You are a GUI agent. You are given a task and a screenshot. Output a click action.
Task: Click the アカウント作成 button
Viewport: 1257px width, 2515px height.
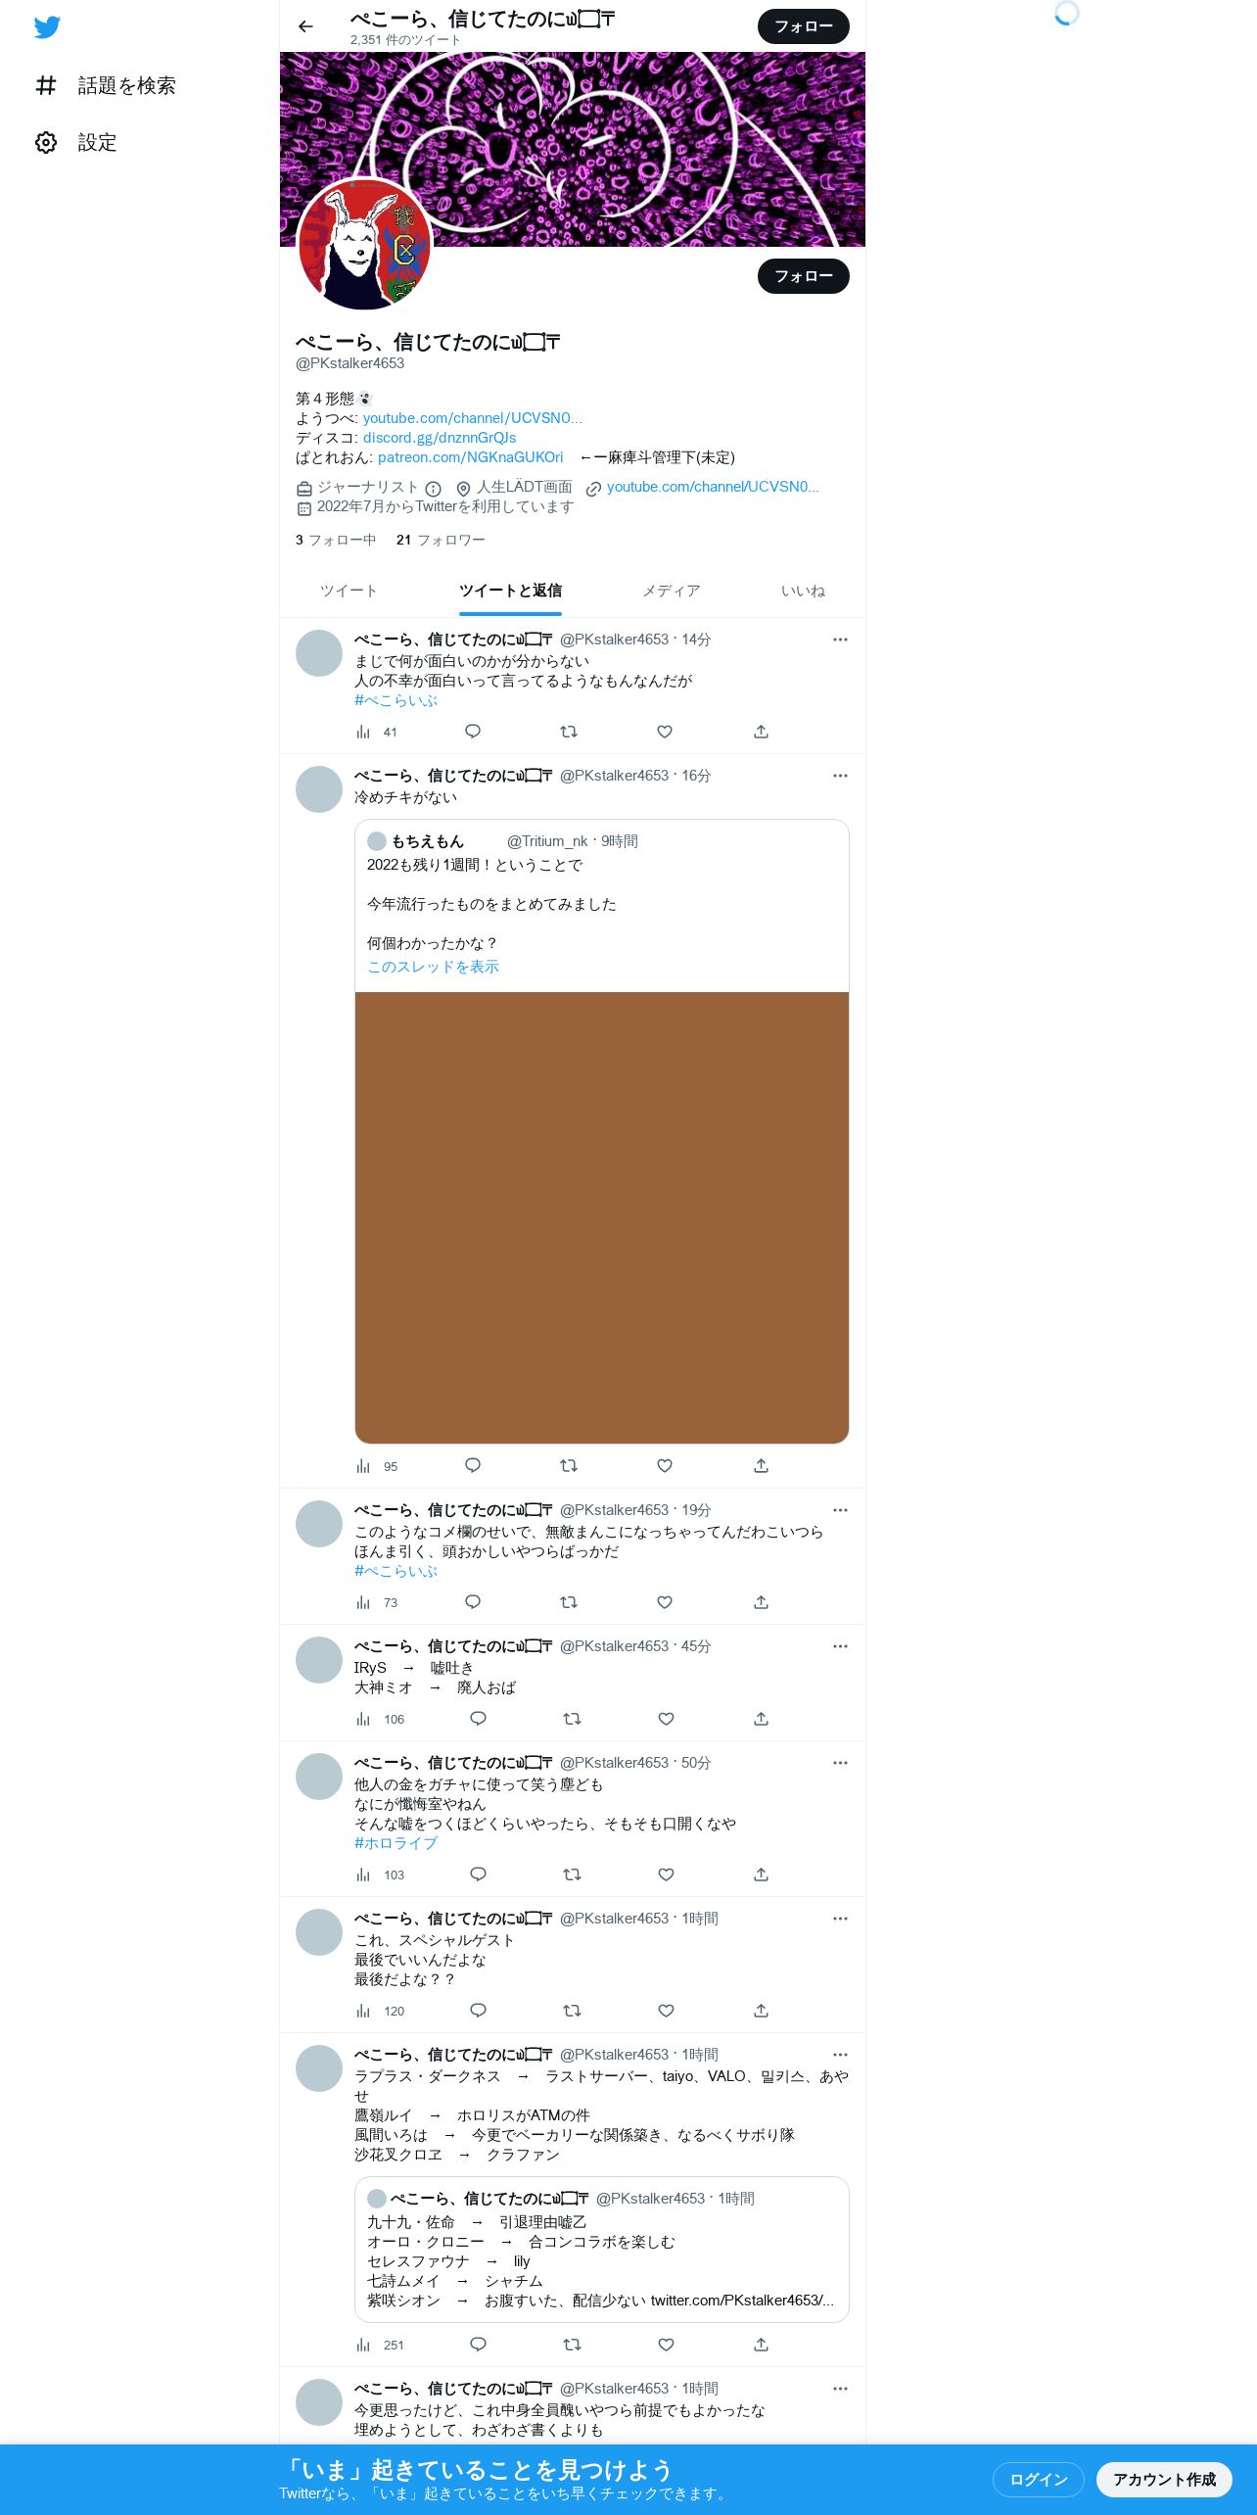(1164, 2479)
